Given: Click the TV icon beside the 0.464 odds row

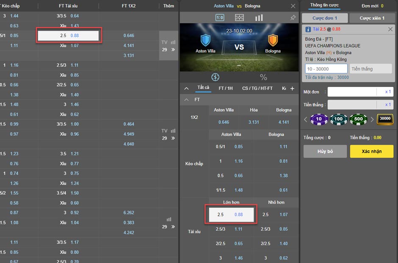Looking at the screenshot, I should (164, 131).
